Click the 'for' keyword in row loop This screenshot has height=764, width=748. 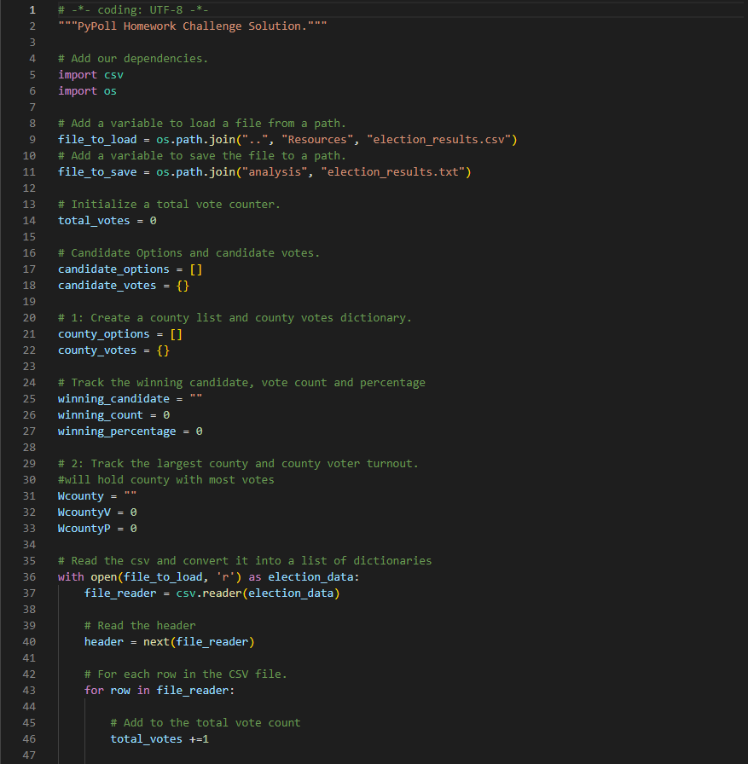coord(94,691)
